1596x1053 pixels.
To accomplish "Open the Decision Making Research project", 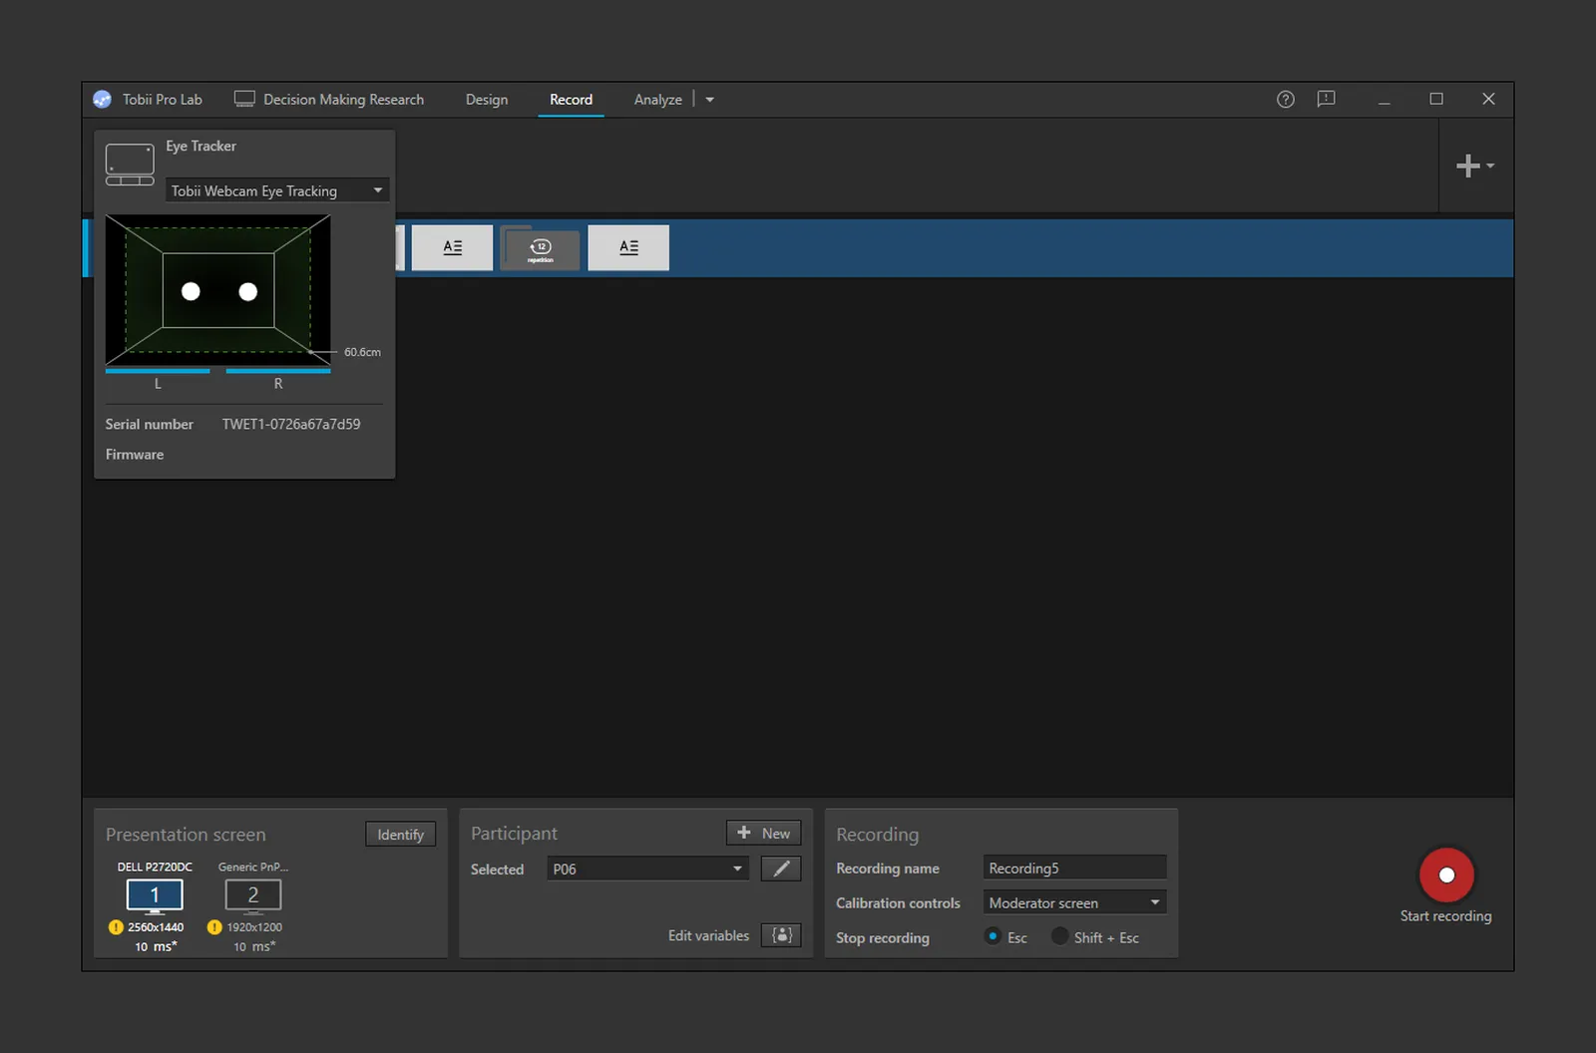I will (329, 100).
